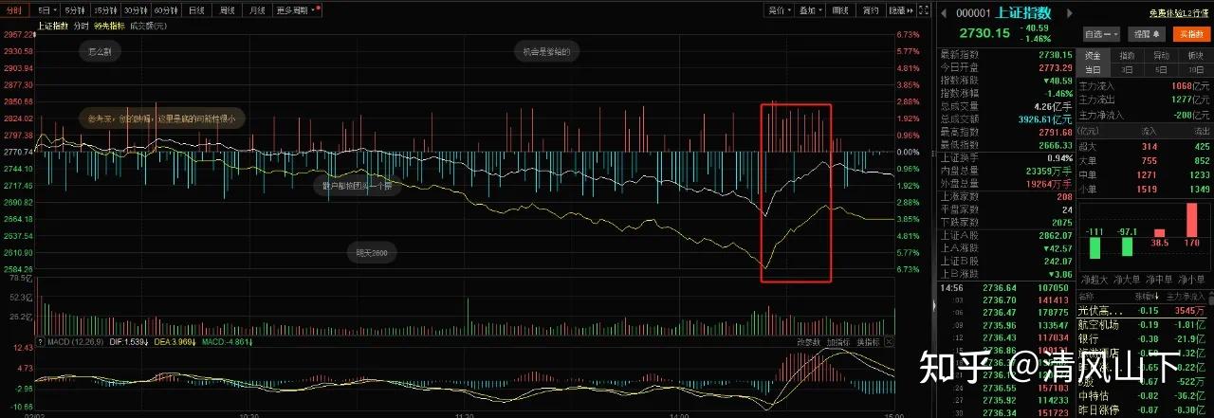Click the 净小单 red bar

point(1192,220)
